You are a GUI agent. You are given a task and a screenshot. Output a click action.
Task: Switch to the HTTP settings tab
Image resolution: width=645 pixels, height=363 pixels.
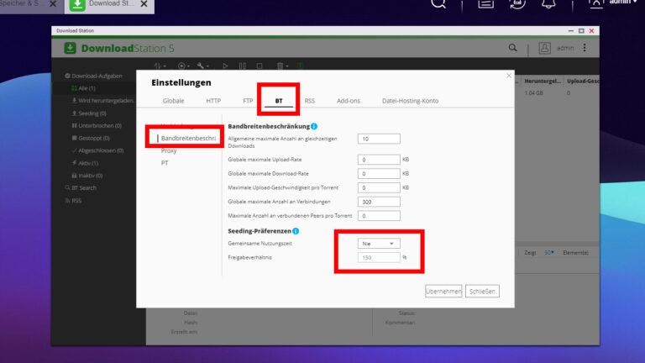[213, 101]
